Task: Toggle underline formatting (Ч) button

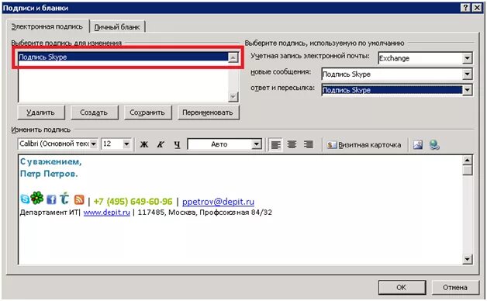Action: click(x=177, y=144)
